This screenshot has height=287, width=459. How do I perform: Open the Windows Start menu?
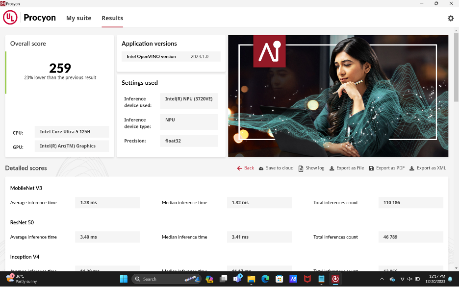click(x=124, y=279)
